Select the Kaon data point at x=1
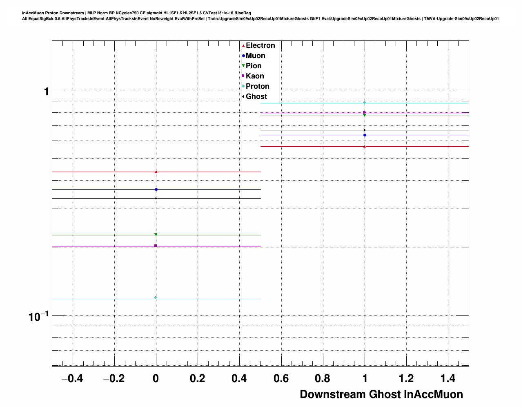 365,112
